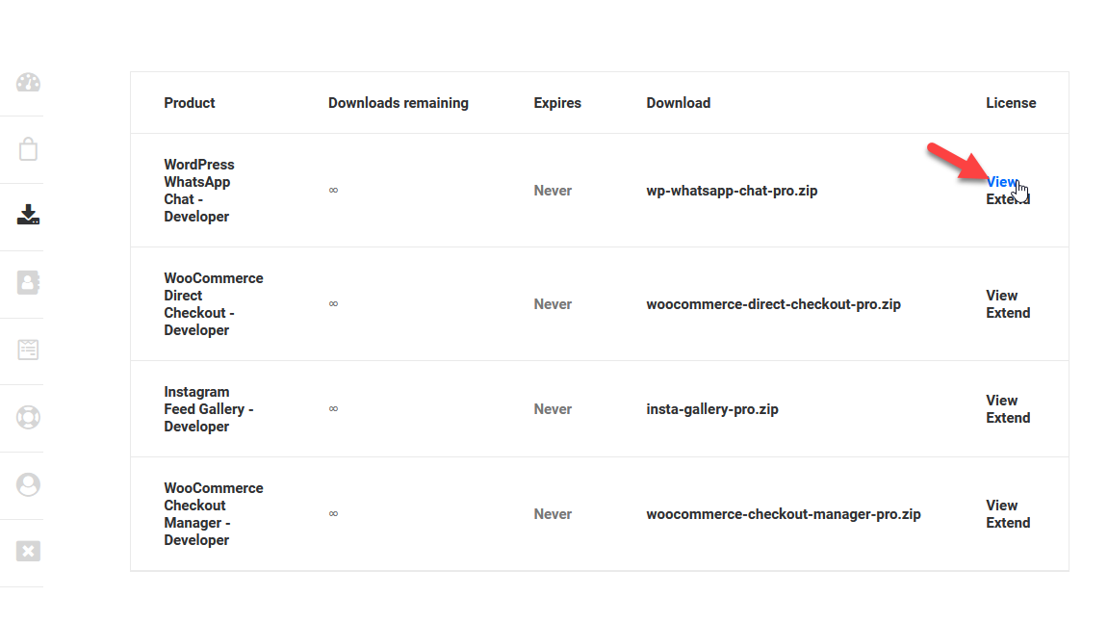
Task: Click Never expiry in WhatsApp Chat row
Action: point(553,191)
